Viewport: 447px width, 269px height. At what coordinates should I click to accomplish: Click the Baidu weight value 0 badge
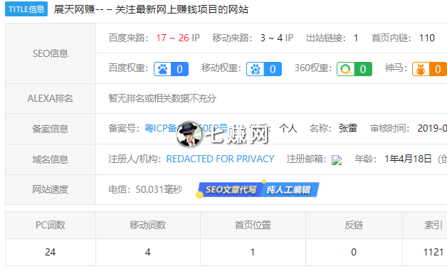click(179, 69)
